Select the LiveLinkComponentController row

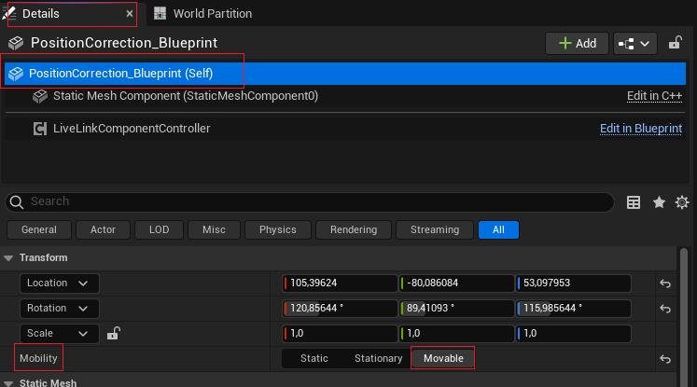click(345, 129)
